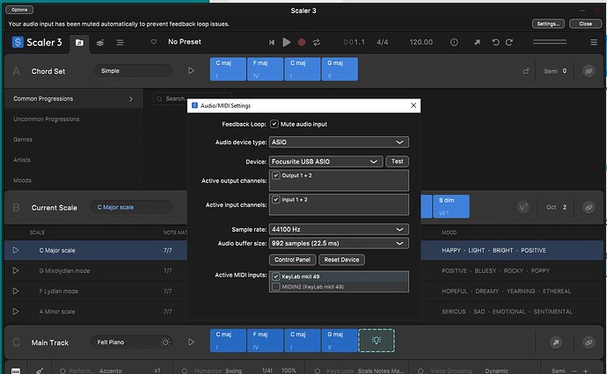Viewport: 607px width, 374px height.
Task: Click the lock icon in Chord Set row
Action: click(x=526, y=71)
